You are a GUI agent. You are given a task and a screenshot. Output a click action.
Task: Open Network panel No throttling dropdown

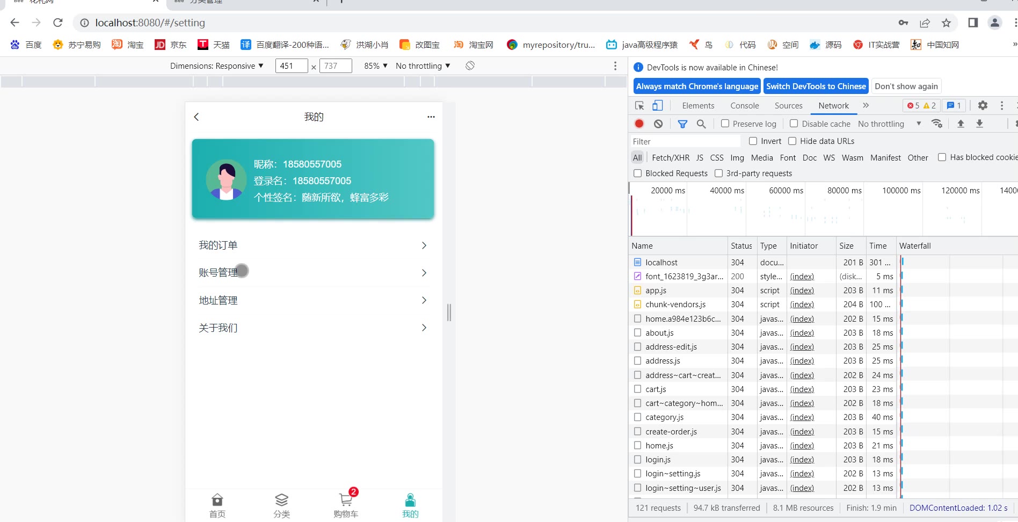tap(889, 124)
